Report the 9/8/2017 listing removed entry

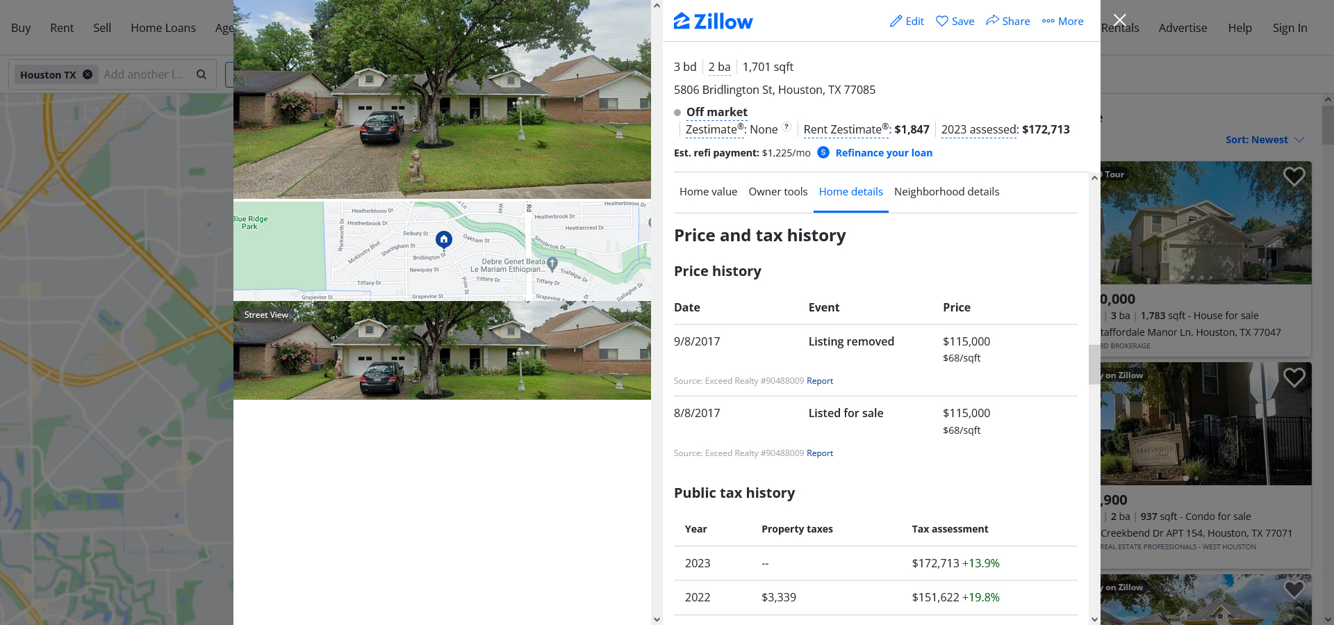pyautogui.click(x=820, y=381)
